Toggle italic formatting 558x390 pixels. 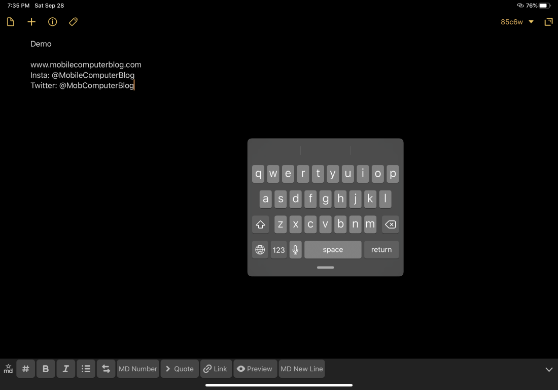pos(65,369)
